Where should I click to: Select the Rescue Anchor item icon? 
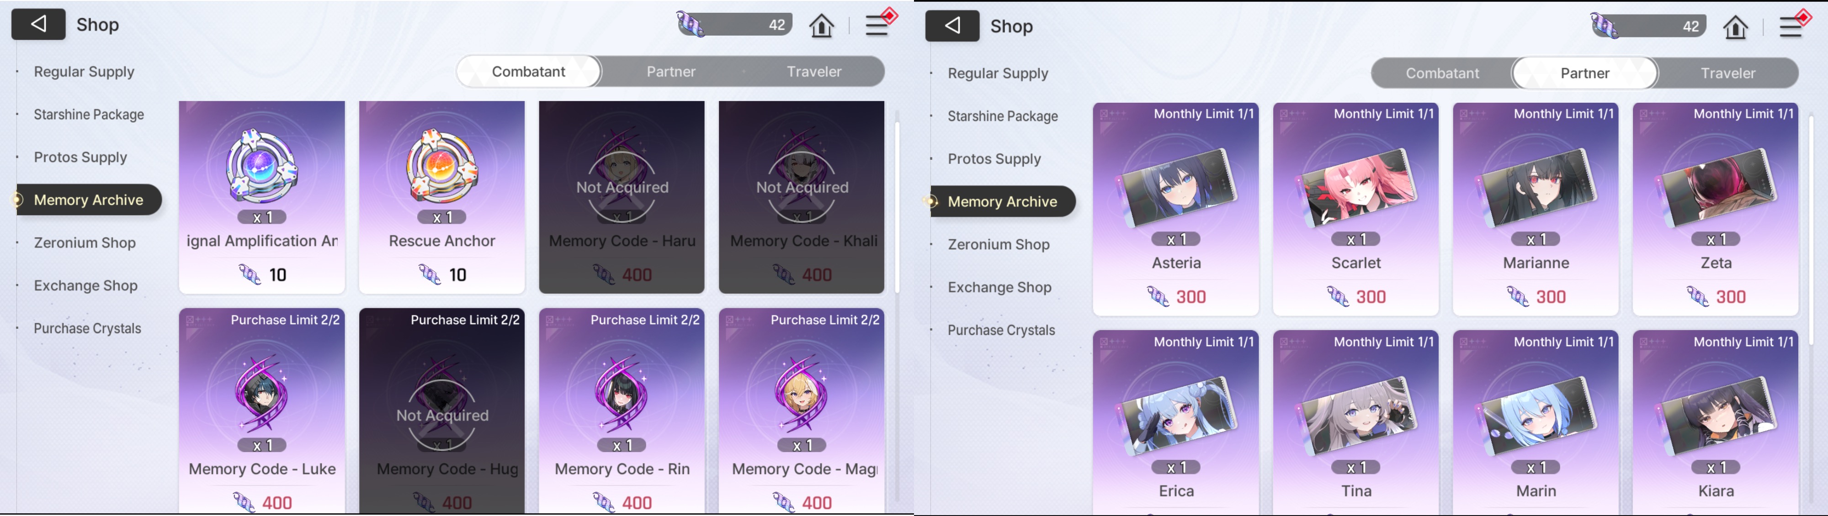442,167
